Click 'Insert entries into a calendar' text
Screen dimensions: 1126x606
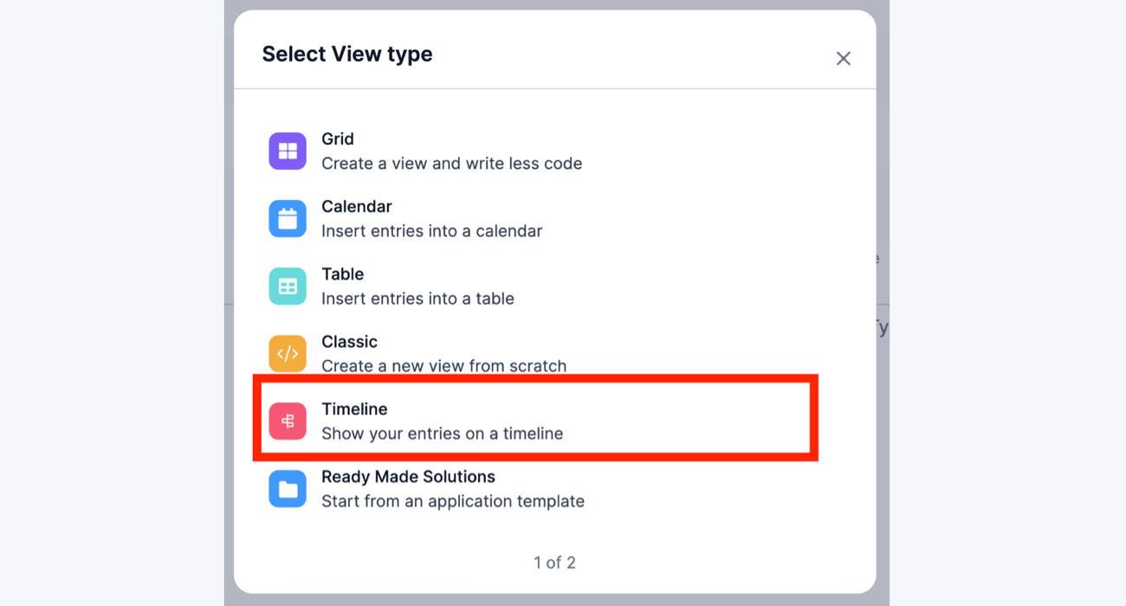431,230
